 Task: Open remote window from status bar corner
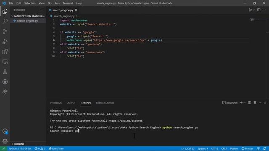[x=3, y=148]
